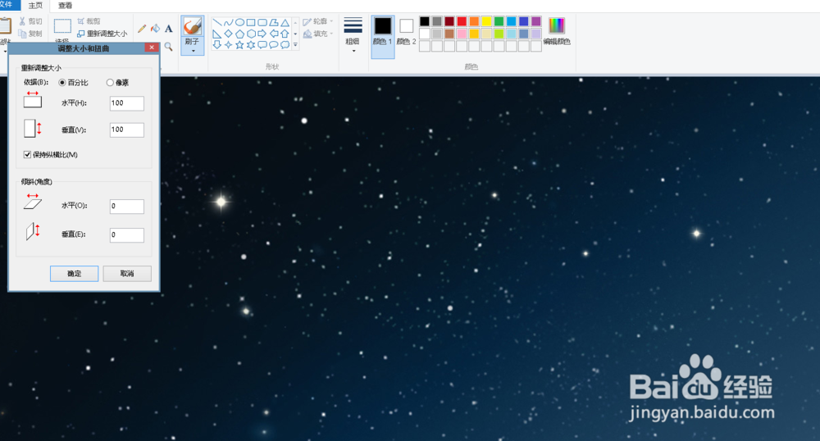This screenshot has width=820, height=441.
Task: Pick the six-point star shape
Action: pyautogui.click(x=251, y=45)
